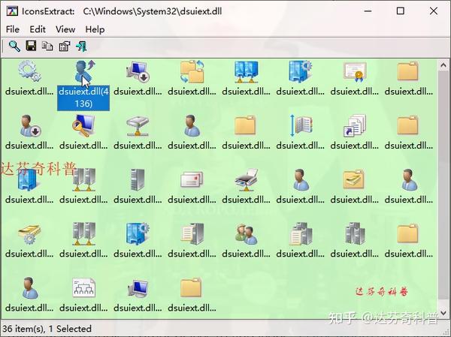Click the vertical scrollbar thumb

pos(443,185)
